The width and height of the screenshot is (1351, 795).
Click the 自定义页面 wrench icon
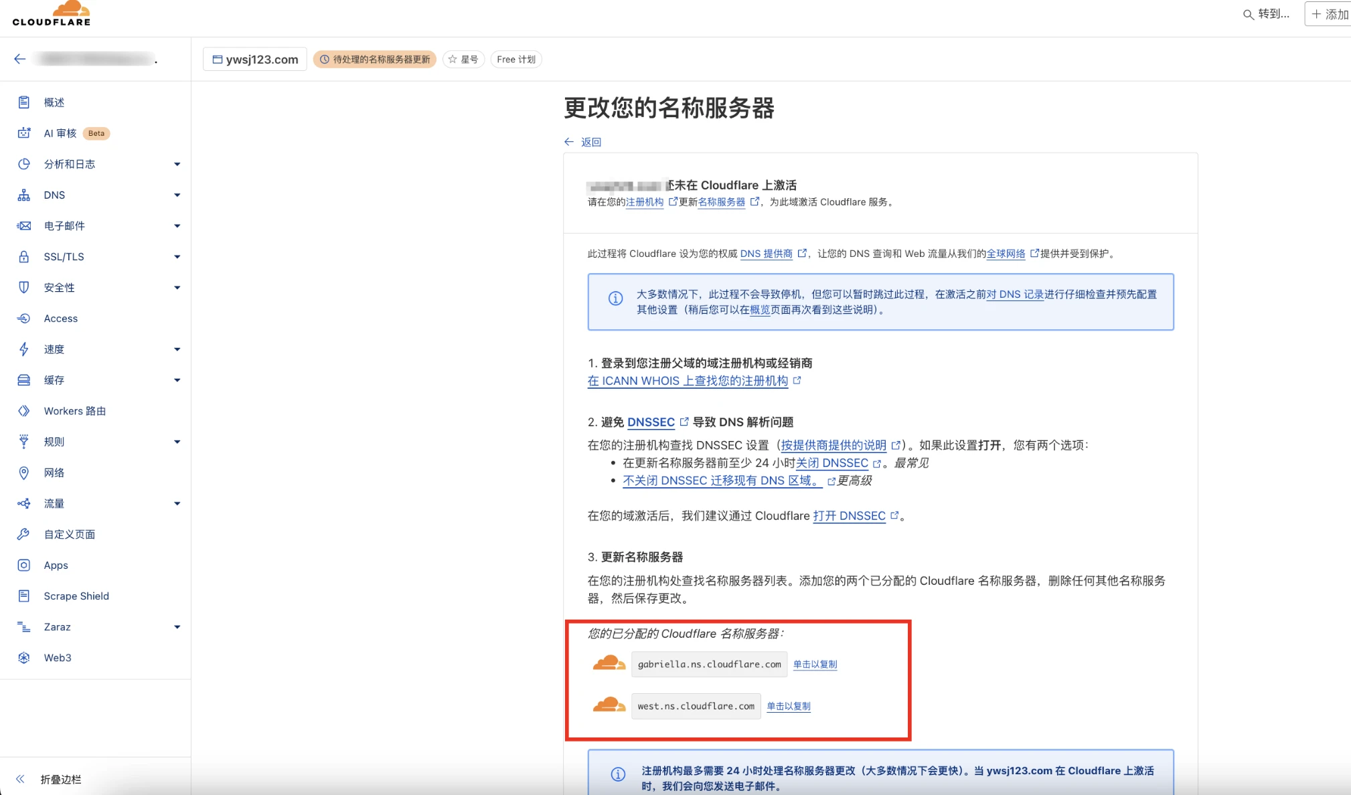(24, 534)
